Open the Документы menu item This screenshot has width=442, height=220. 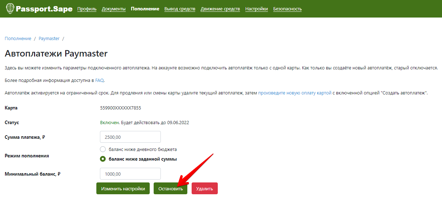coord(114,9)
